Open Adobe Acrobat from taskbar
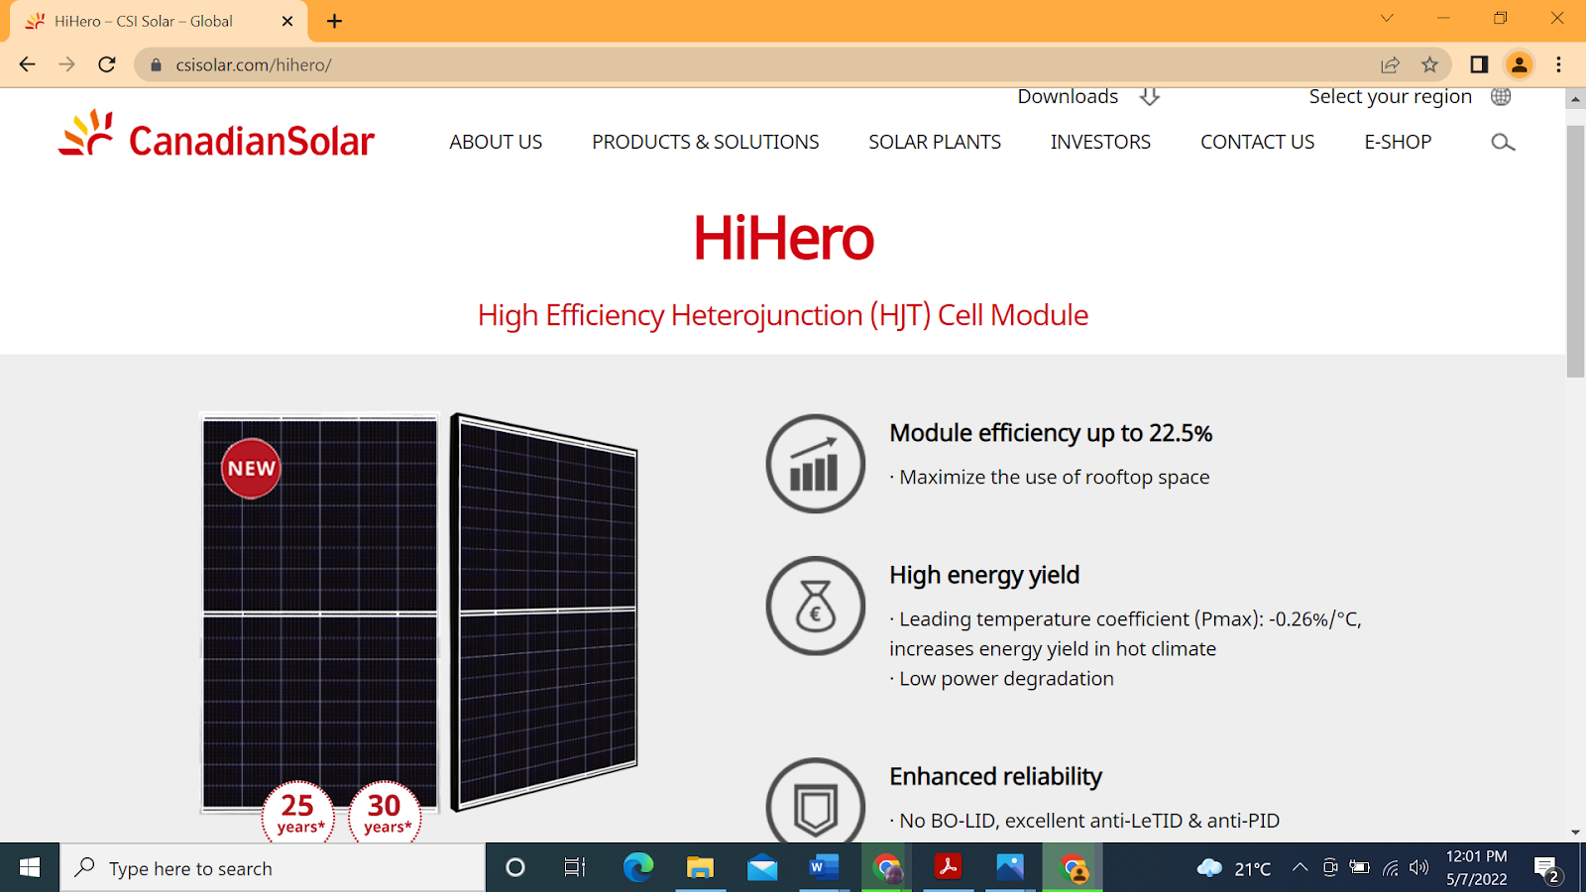The width and height of the screenshot is (1586, 892). [948, 868]
